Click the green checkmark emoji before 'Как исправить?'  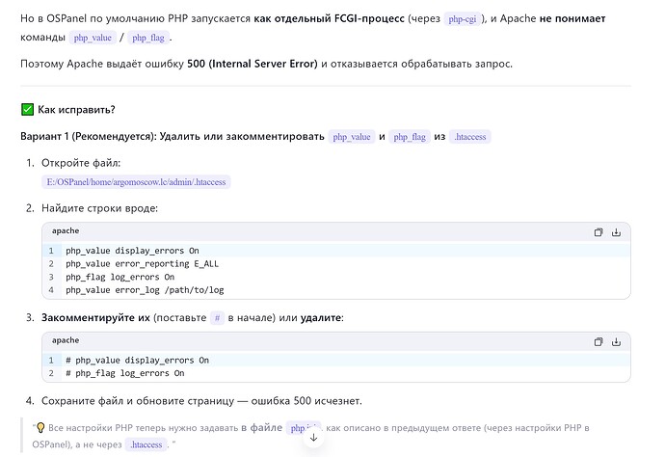click(x=27, y=110)
